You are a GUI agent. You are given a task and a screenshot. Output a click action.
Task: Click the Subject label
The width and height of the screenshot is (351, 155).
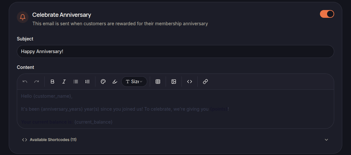pos(25,39)
